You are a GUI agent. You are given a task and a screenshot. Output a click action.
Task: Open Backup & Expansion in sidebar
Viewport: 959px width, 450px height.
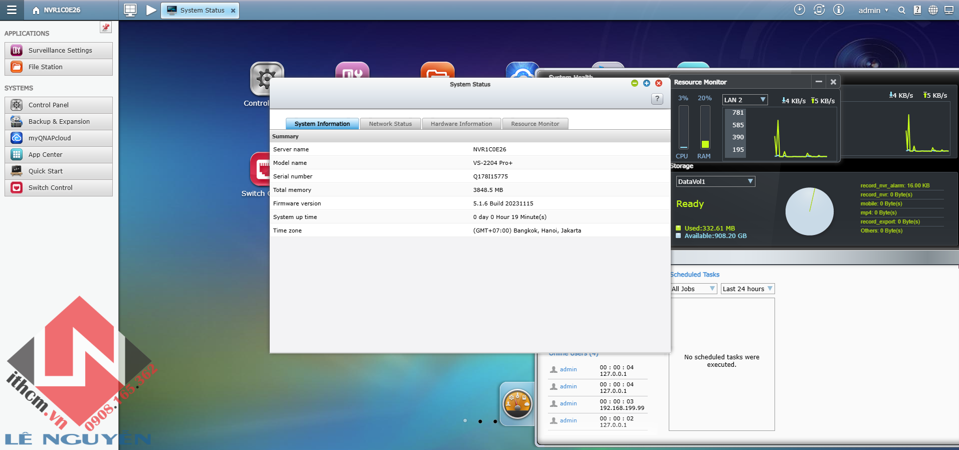pos(59,122)
